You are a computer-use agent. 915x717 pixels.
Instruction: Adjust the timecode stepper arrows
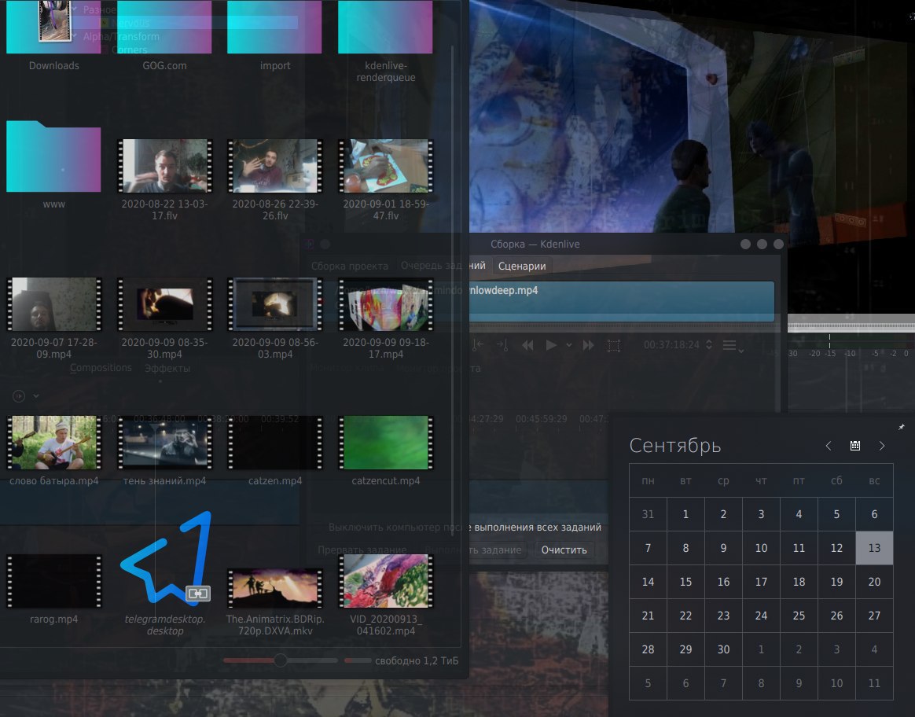click(708, 345)
